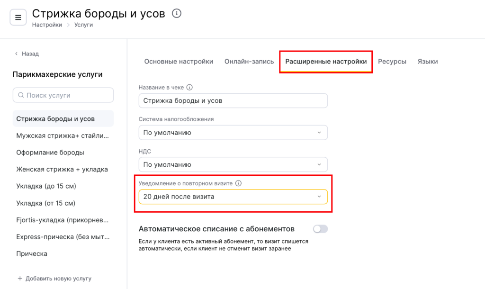
Task: Click the search magnifier icon
Action: point(21,95)
